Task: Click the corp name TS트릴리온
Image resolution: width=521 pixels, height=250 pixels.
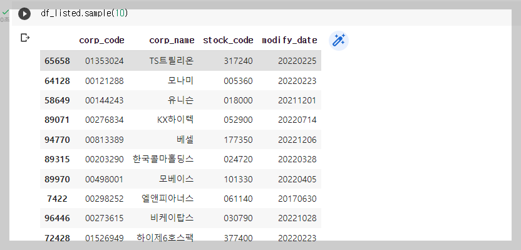Action: (172, 61)
